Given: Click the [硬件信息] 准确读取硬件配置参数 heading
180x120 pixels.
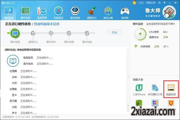Looking at the screenshot, I should tap(23, 50).
